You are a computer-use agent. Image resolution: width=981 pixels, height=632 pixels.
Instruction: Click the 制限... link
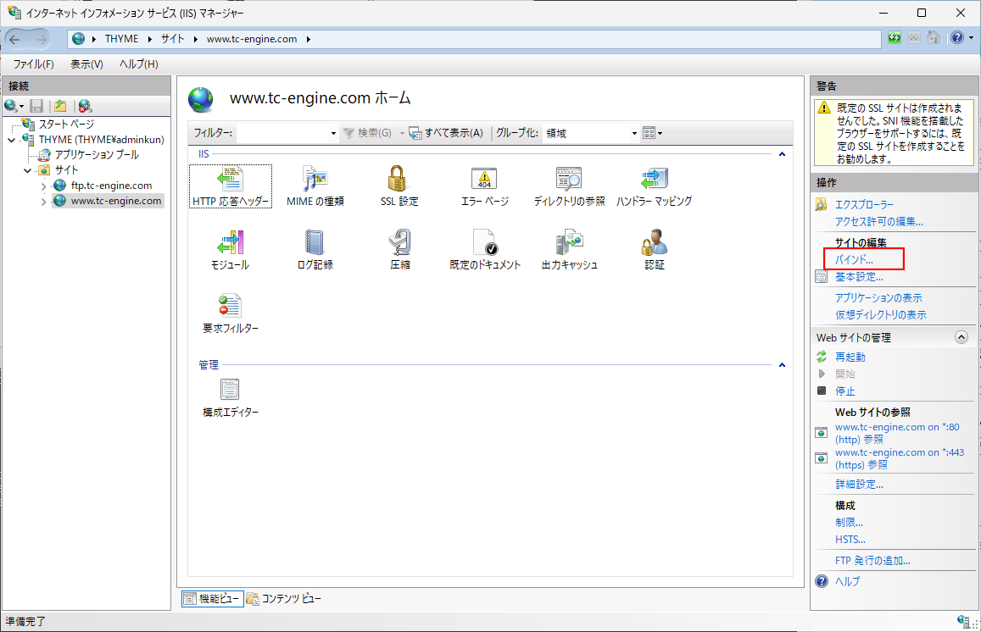(849, 522)
